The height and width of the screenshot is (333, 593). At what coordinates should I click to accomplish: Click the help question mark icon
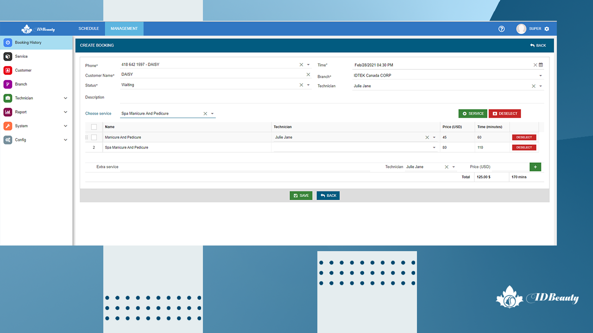[501, 29]
